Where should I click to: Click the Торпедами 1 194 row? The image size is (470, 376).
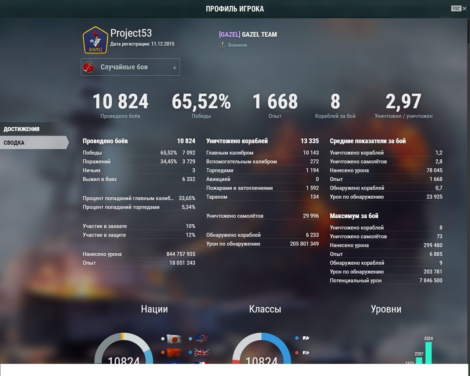coord(263,170)
